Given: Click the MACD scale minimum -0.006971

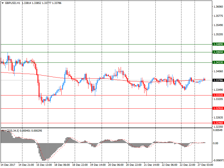Looking at the screenshot, I should tap(218, 160).
